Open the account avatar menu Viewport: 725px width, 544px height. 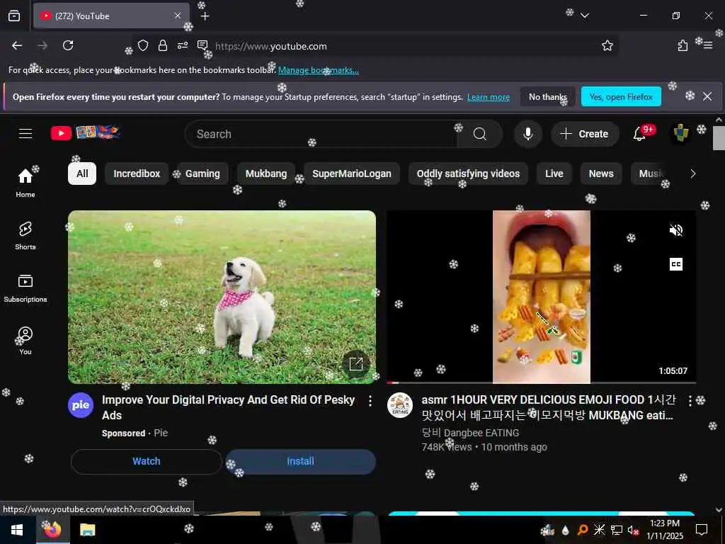[x=680, y=134]
